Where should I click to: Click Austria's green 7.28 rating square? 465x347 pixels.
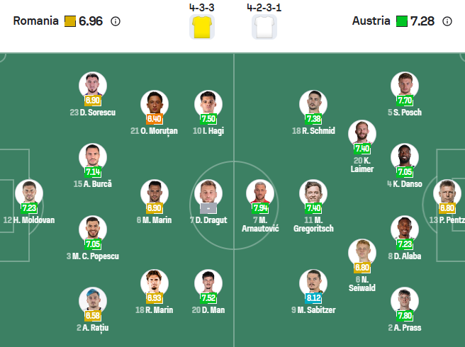(401, 21)
